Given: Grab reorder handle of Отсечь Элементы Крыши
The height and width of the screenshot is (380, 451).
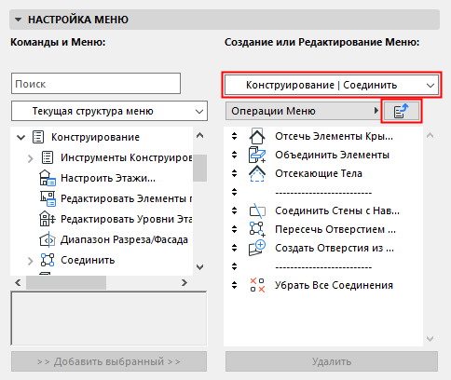Looking at the screenshot, I should point(234,136).
